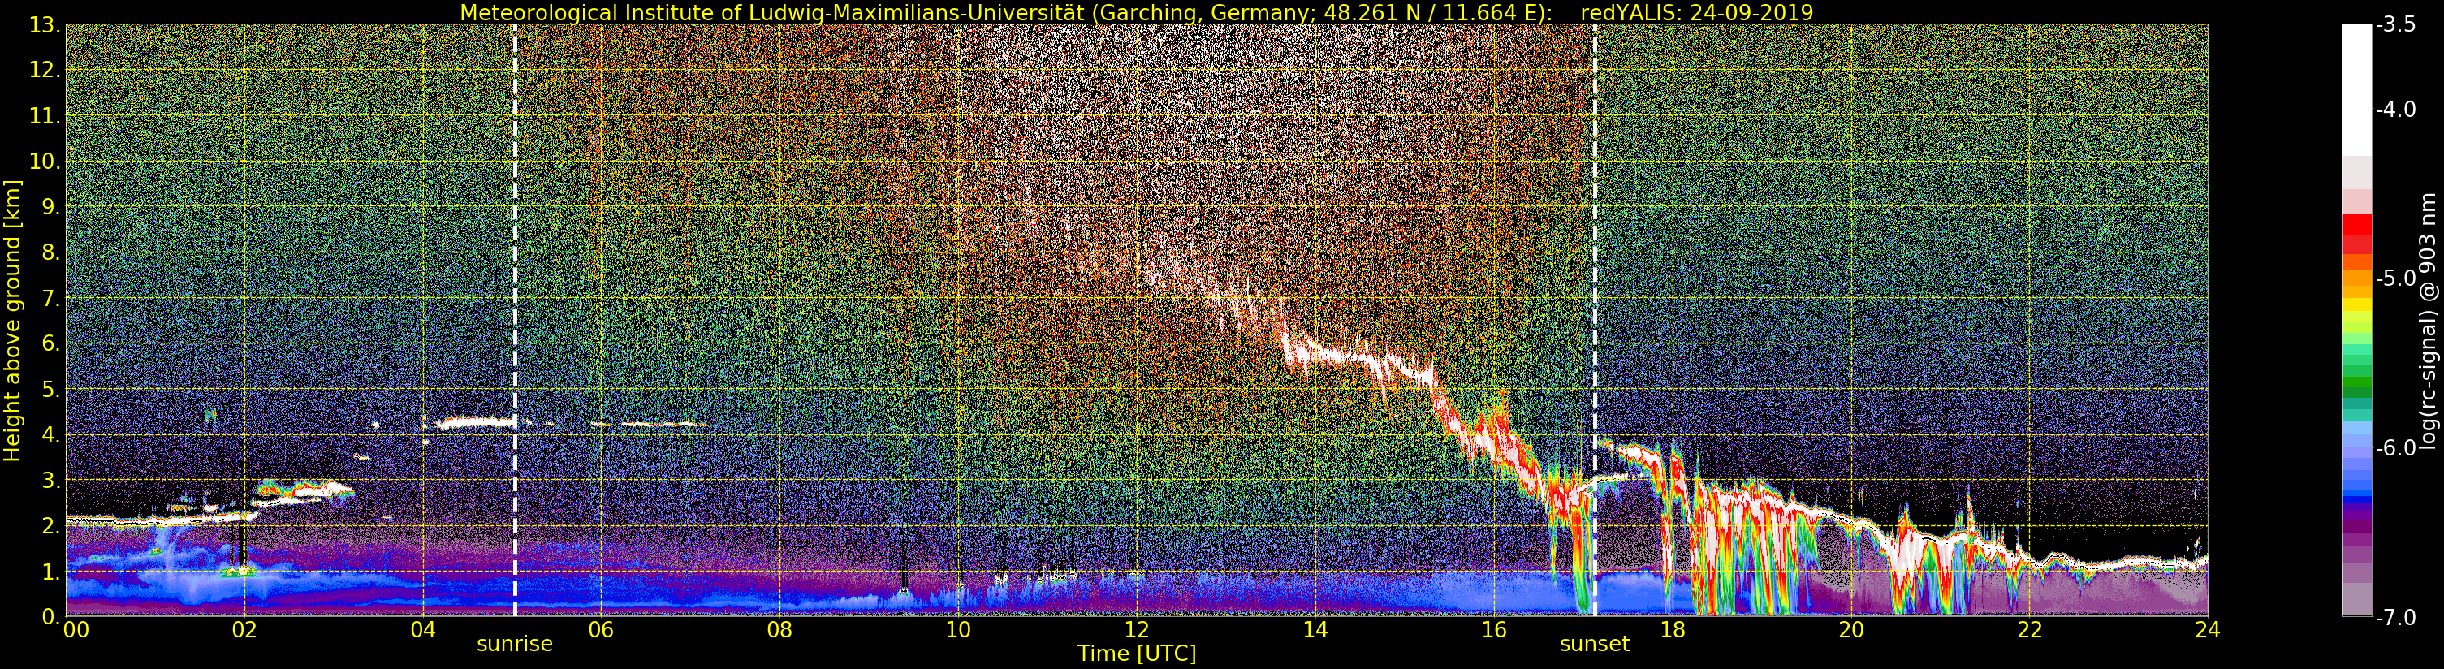Click the "20" time axis tick label
The height and width of the screenshot is (669, 2444).
[1850, 629]
